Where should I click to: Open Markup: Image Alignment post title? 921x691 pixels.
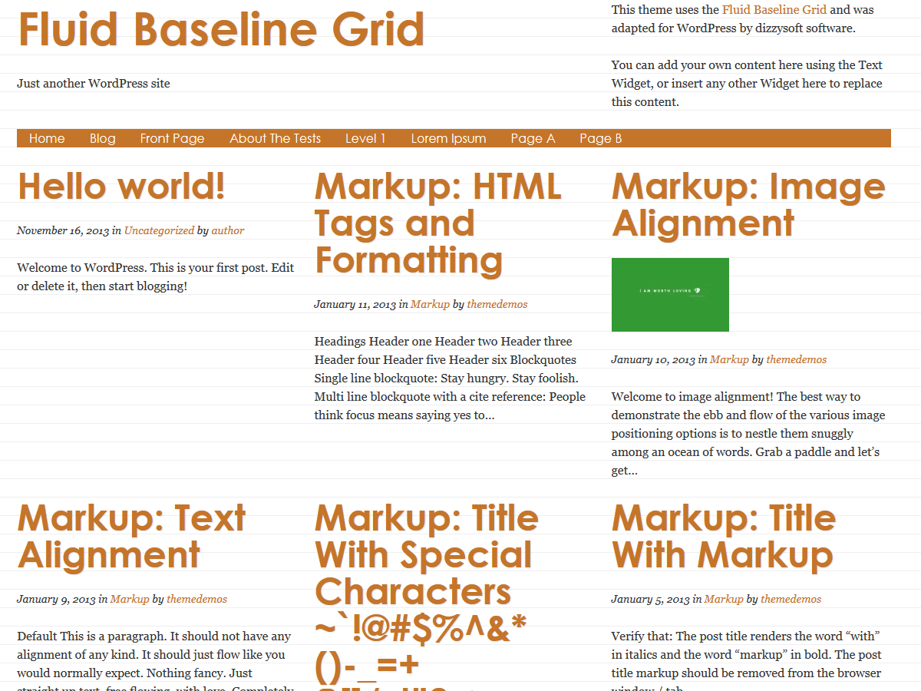pos(748,205)
